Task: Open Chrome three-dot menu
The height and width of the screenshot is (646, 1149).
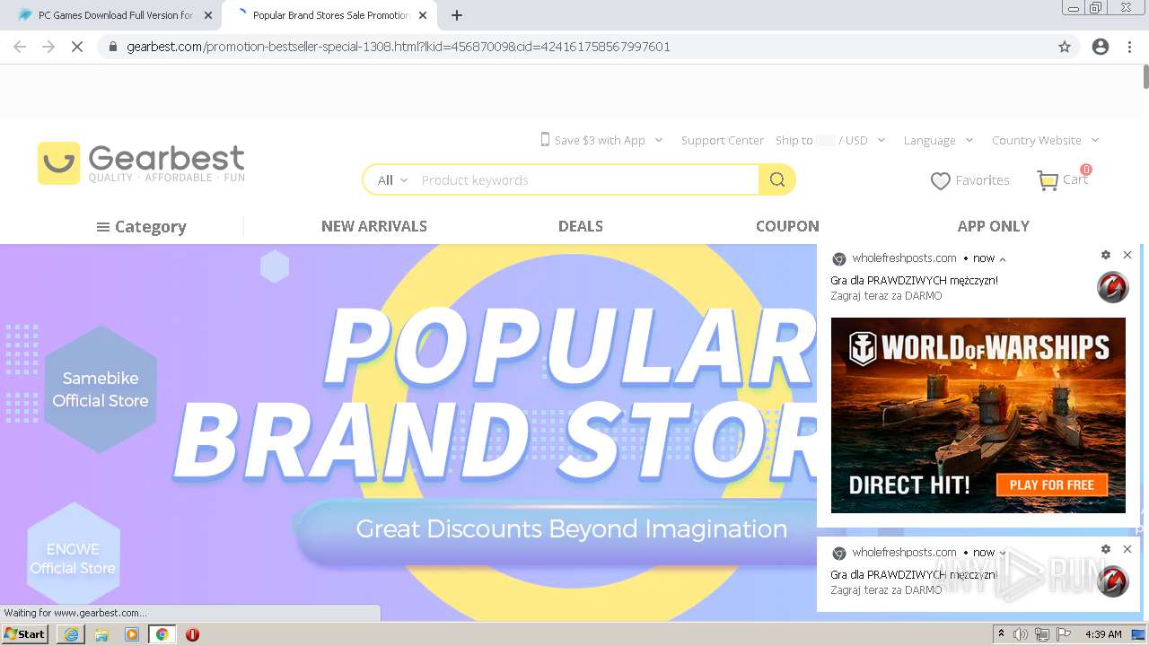Action: tap(1129, 47)
